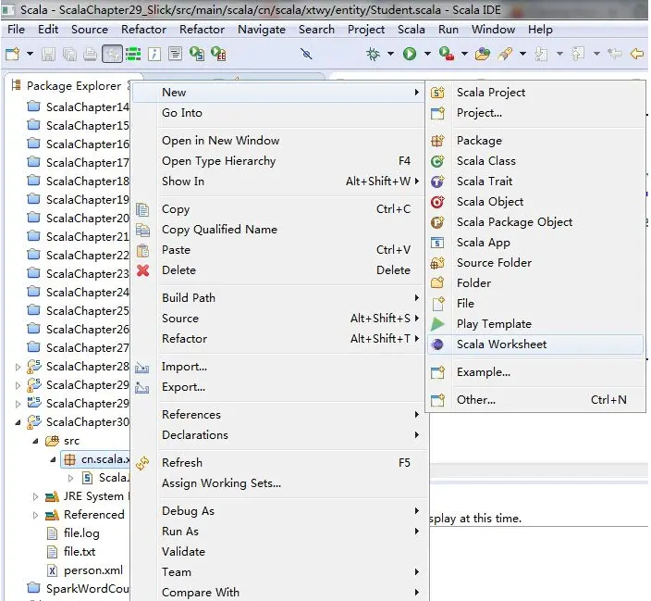The height and width of the screenshot is (601, 651).
Task: Select person.xml in Package Explorer
Action: [x=85, y=570]
